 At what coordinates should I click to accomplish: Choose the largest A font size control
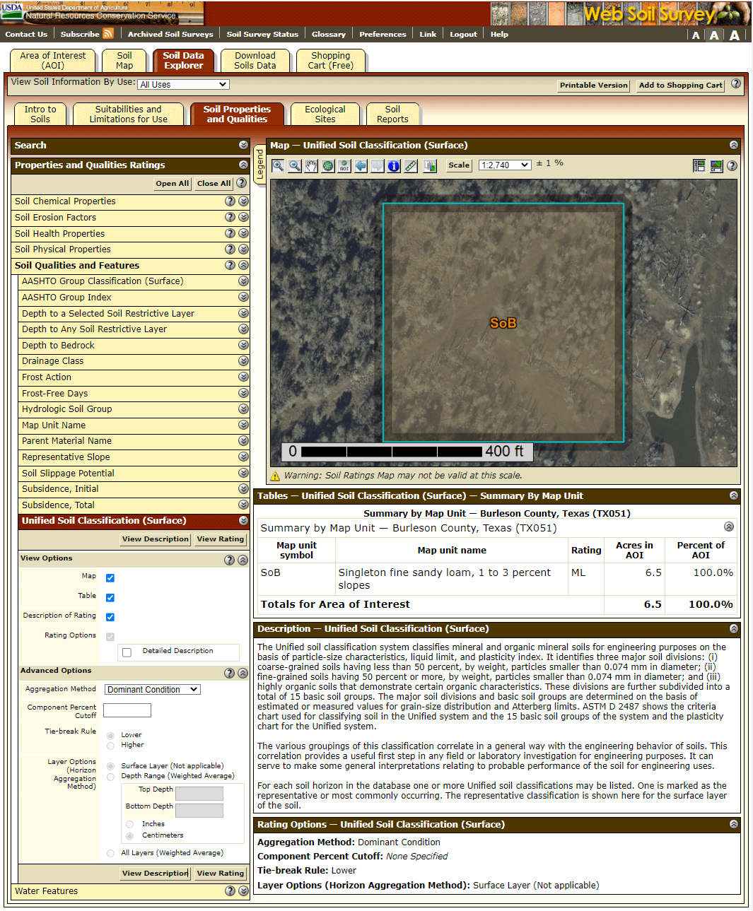tap(735, 35)
